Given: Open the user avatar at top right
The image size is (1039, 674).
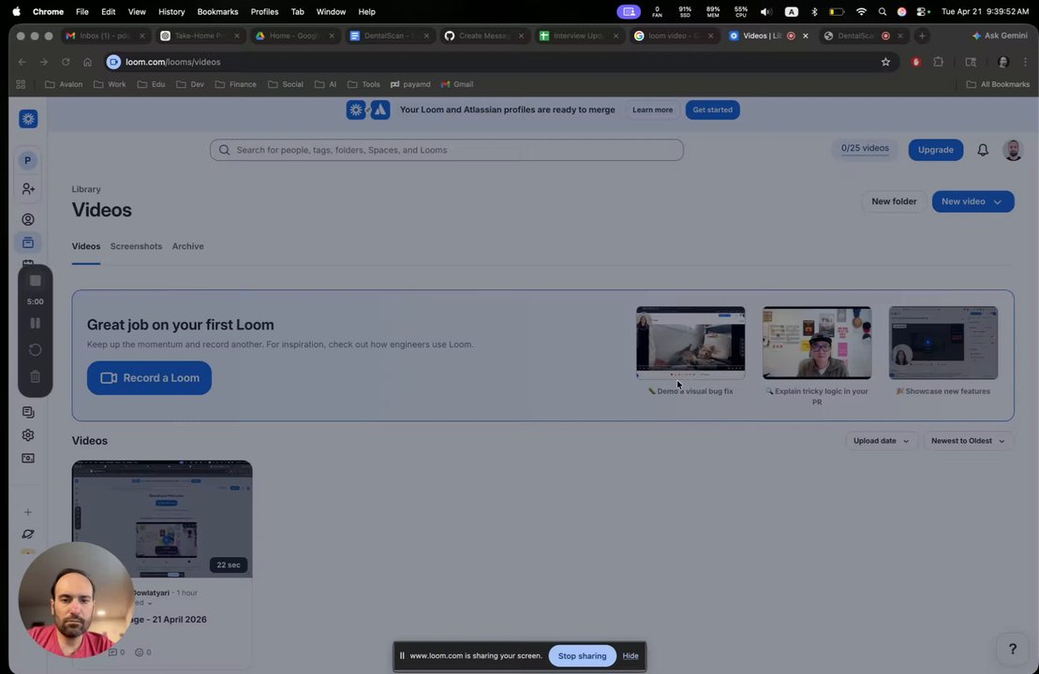Looking at the screenshot, I should coord(1013,151).
